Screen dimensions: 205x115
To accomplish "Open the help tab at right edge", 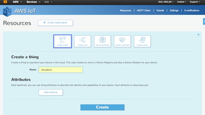I will point(204,21).
